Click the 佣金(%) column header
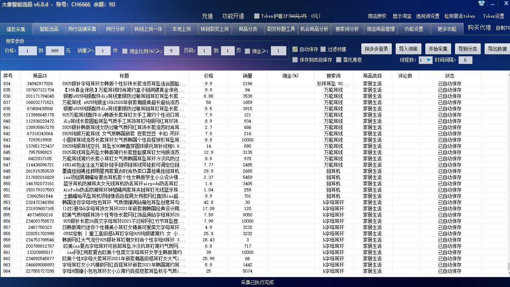 (290, 76)
